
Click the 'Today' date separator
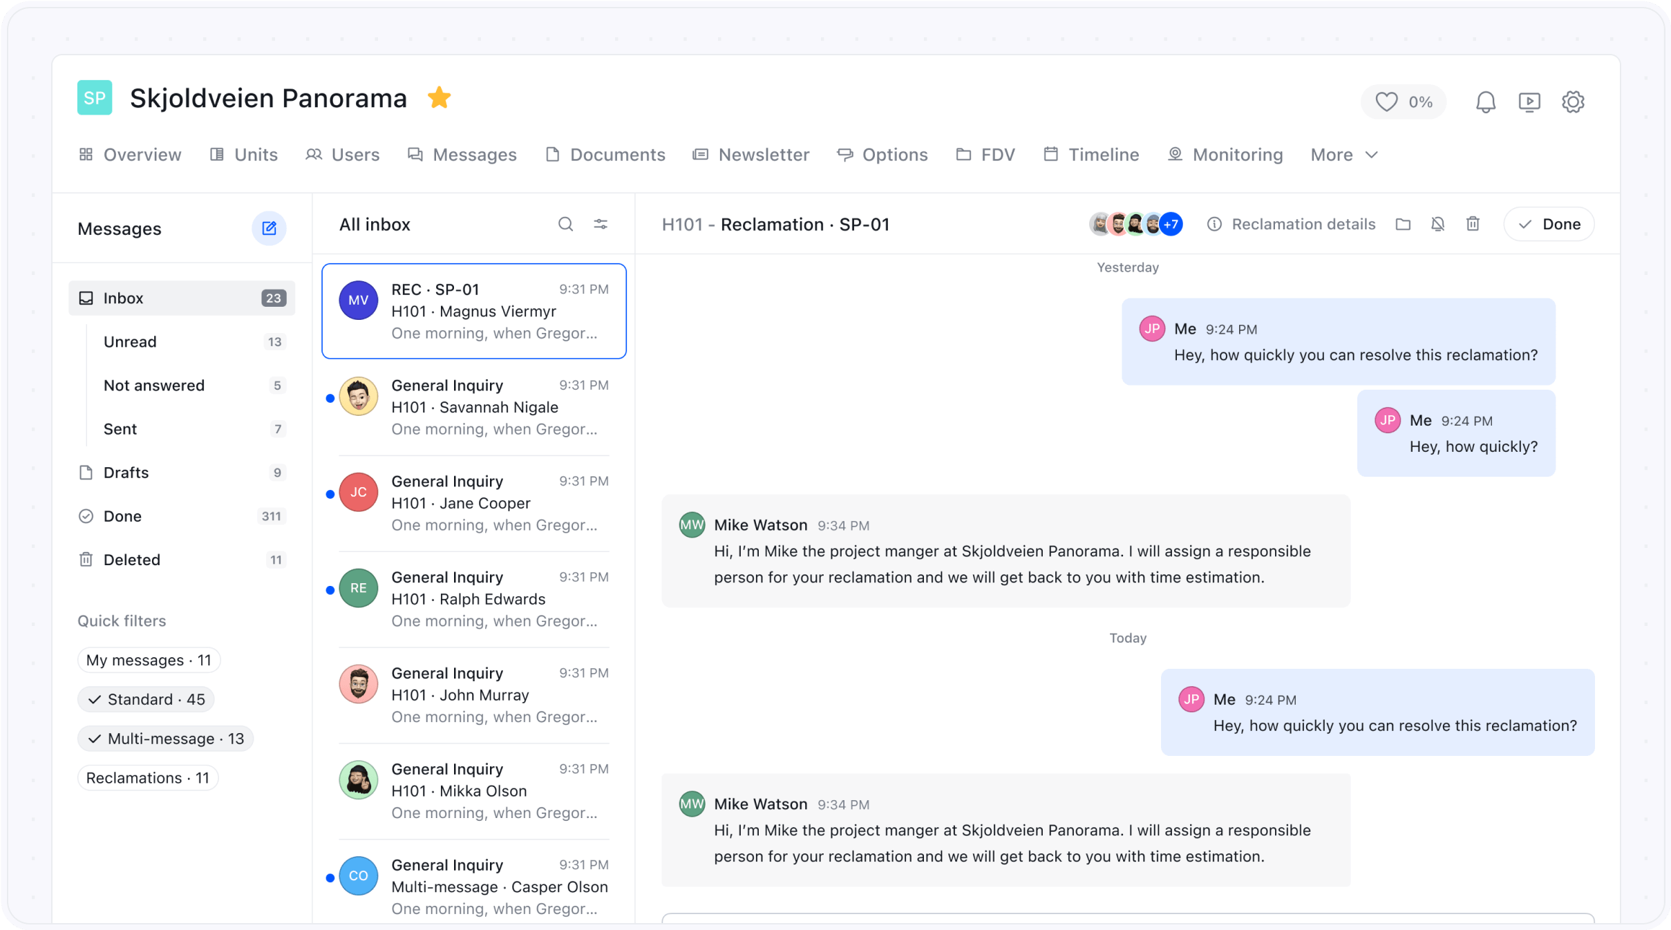tap(1128, 638)
